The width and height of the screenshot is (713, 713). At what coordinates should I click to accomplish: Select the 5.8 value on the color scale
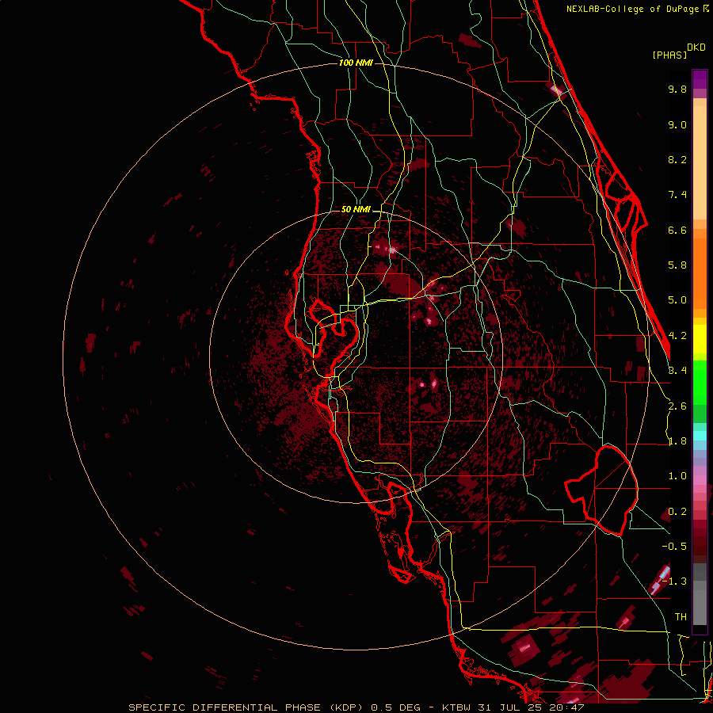[677, 265]
